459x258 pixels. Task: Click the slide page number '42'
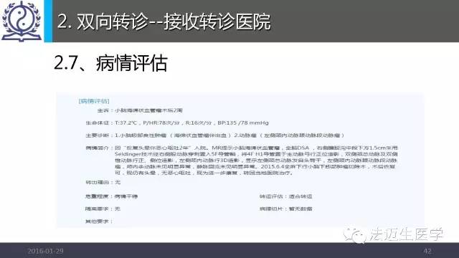427,251
